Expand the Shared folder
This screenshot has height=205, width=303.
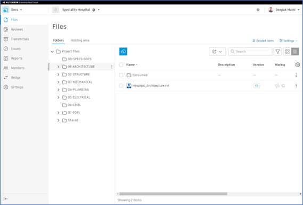click(x=59, y=120)
